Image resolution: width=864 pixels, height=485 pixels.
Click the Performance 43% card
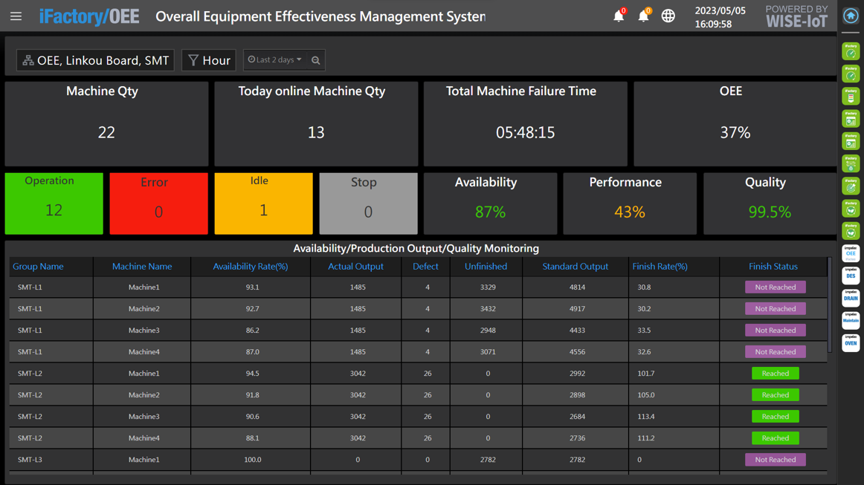[630, 204]
